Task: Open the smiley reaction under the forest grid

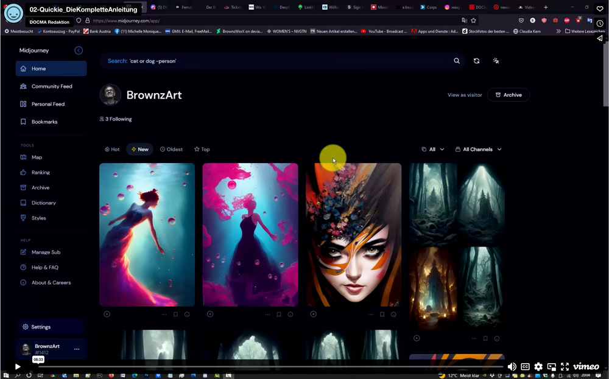Action: (x=497, y=338)
